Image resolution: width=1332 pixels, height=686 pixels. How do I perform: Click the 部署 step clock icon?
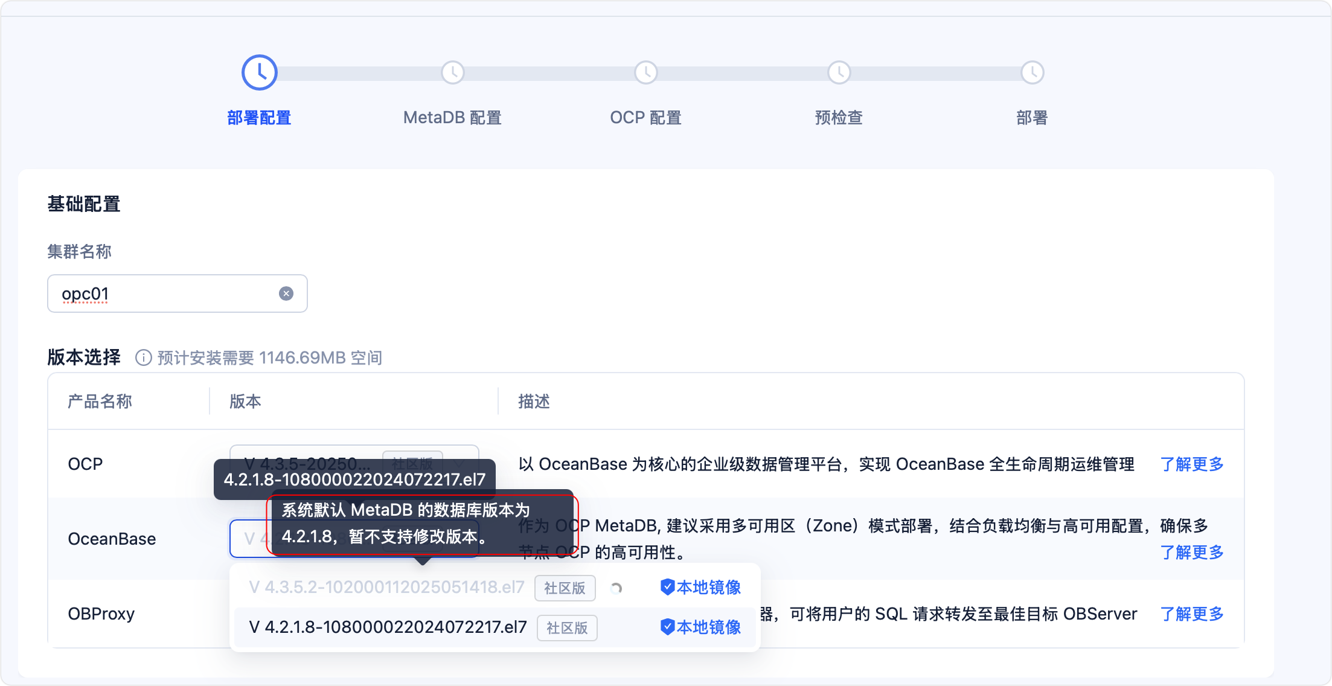(x=1032, y=72)
